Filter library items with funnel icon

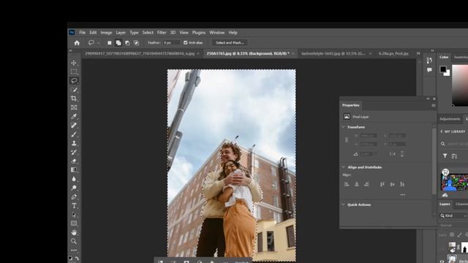point(445,156)
